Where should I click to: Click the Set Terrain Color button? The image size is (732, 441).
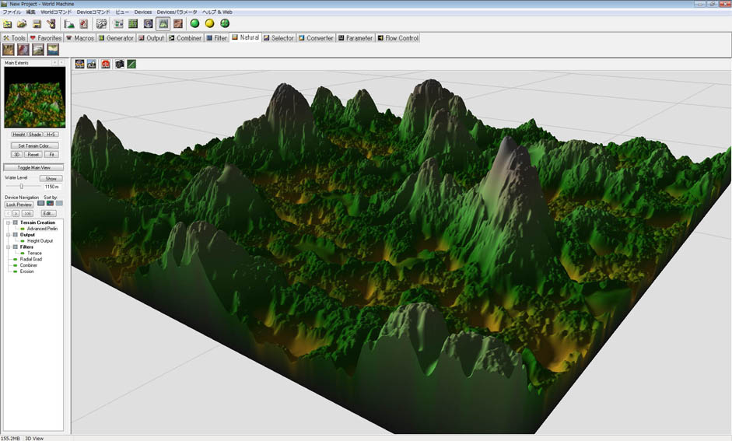click(33, 145)
